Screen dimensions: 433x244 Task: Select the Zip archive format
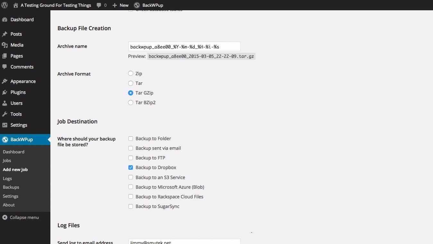(x=131, y=74)
